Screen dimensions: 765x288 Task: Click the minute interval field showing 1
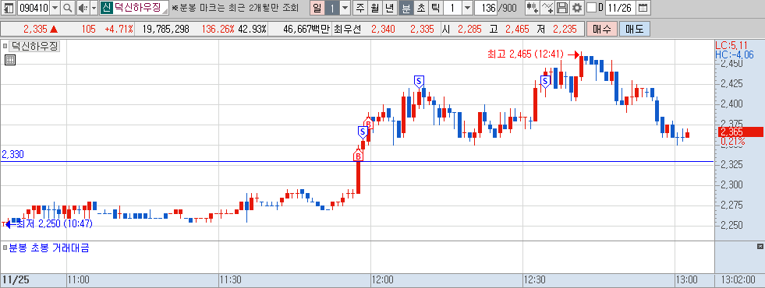point(452,8)
